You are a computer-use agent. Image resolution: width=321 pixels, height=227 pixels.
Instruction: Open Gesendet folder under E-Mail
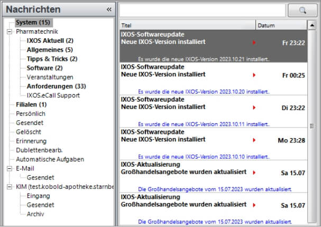pos(40,178)
